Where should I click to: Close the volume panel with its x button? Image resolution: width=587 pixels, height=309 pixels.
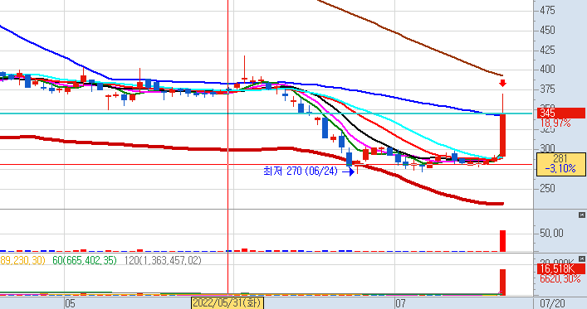coord(582,259)
